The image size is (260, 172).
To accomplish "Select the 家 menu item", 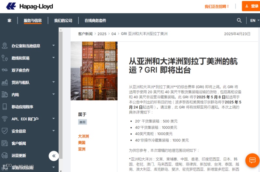I will [9, 20].
